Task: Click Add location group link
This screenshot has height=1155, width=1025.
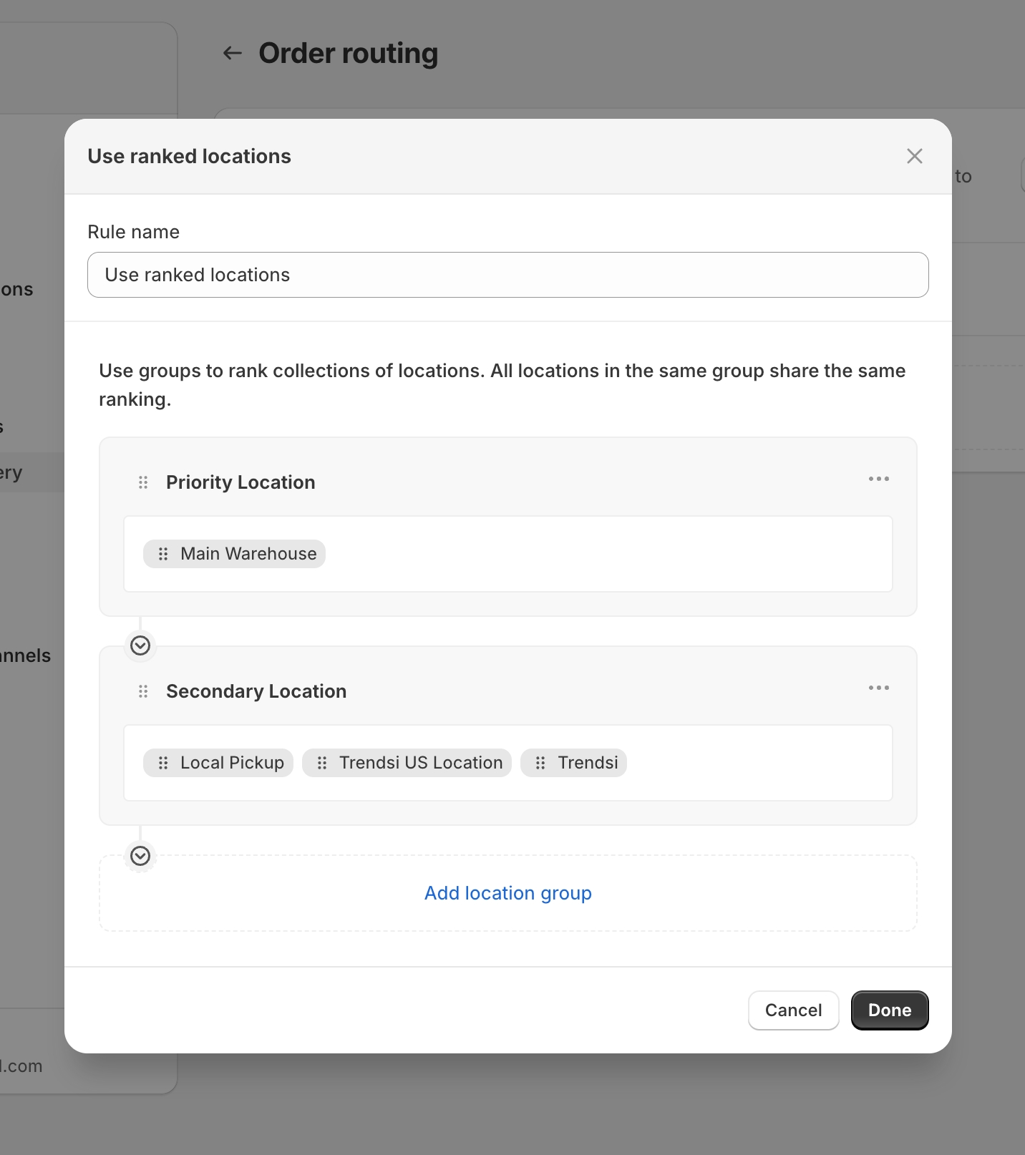Action: click(x=507, y=893)
